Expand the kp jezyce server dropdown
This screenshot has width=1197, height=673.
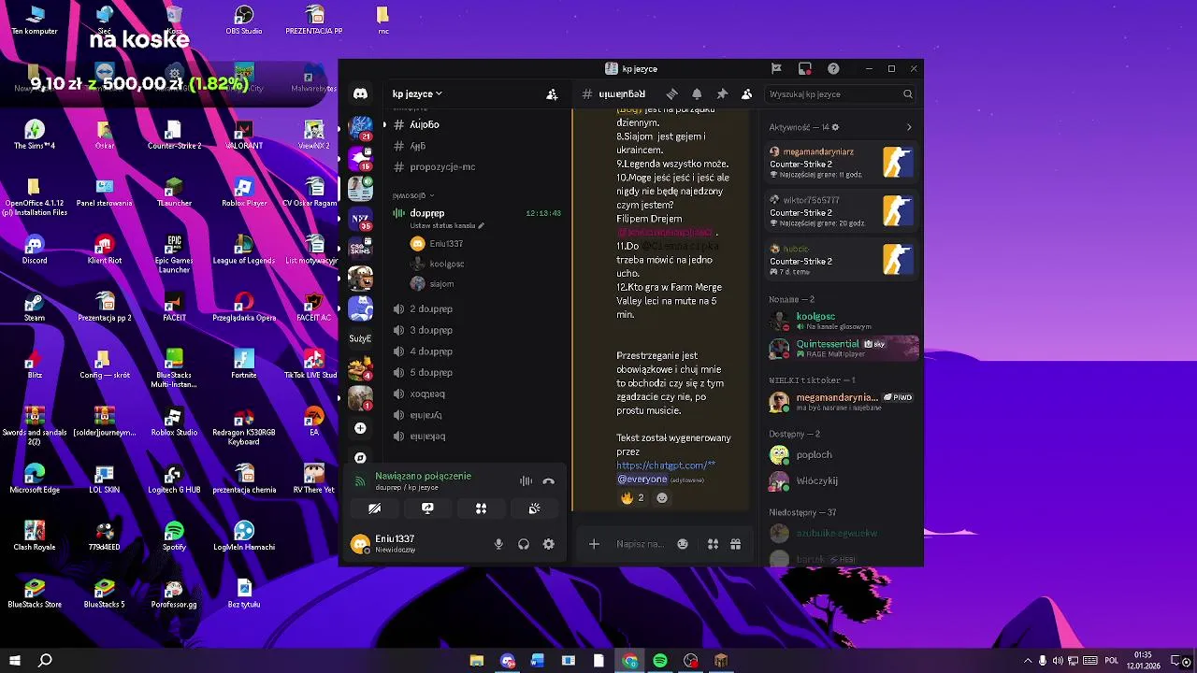417,93
